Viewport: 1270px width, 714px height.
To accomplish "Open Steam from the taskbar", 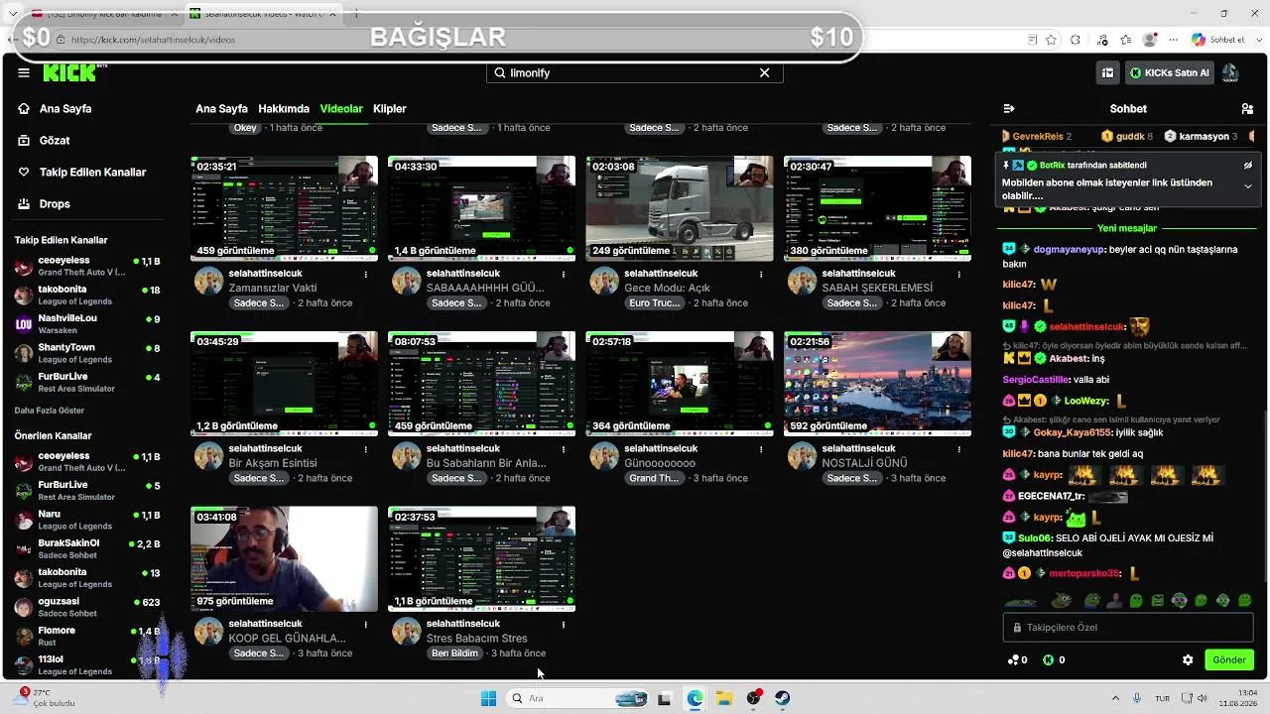I will [782, 698].
